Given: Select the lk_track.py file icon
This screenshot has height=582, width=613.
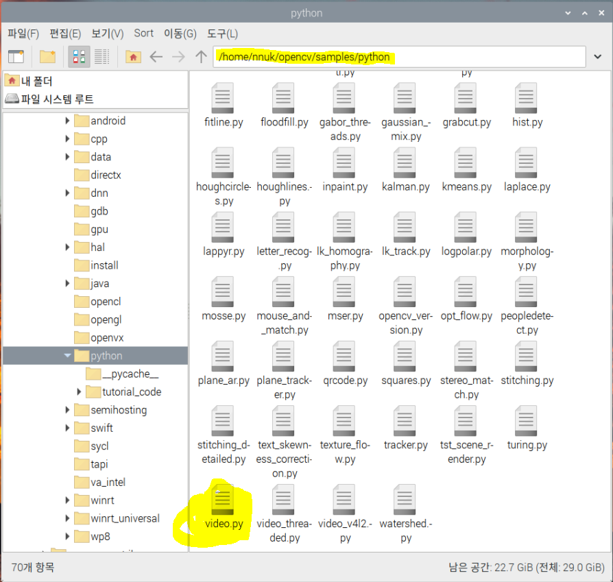Looking at the screenshot, I should pos(405,227).
